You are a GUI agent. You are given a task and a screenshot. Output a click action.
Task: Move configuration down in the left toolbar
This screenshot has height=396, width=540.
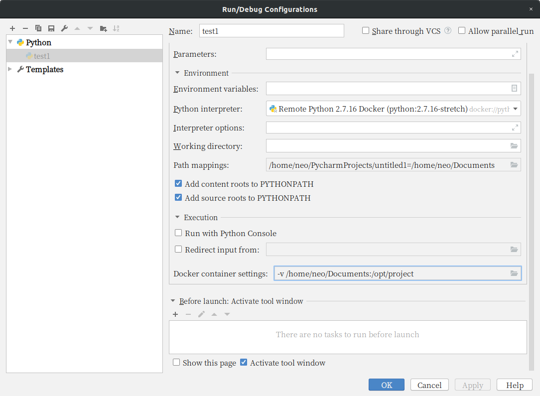pos(90,28)
